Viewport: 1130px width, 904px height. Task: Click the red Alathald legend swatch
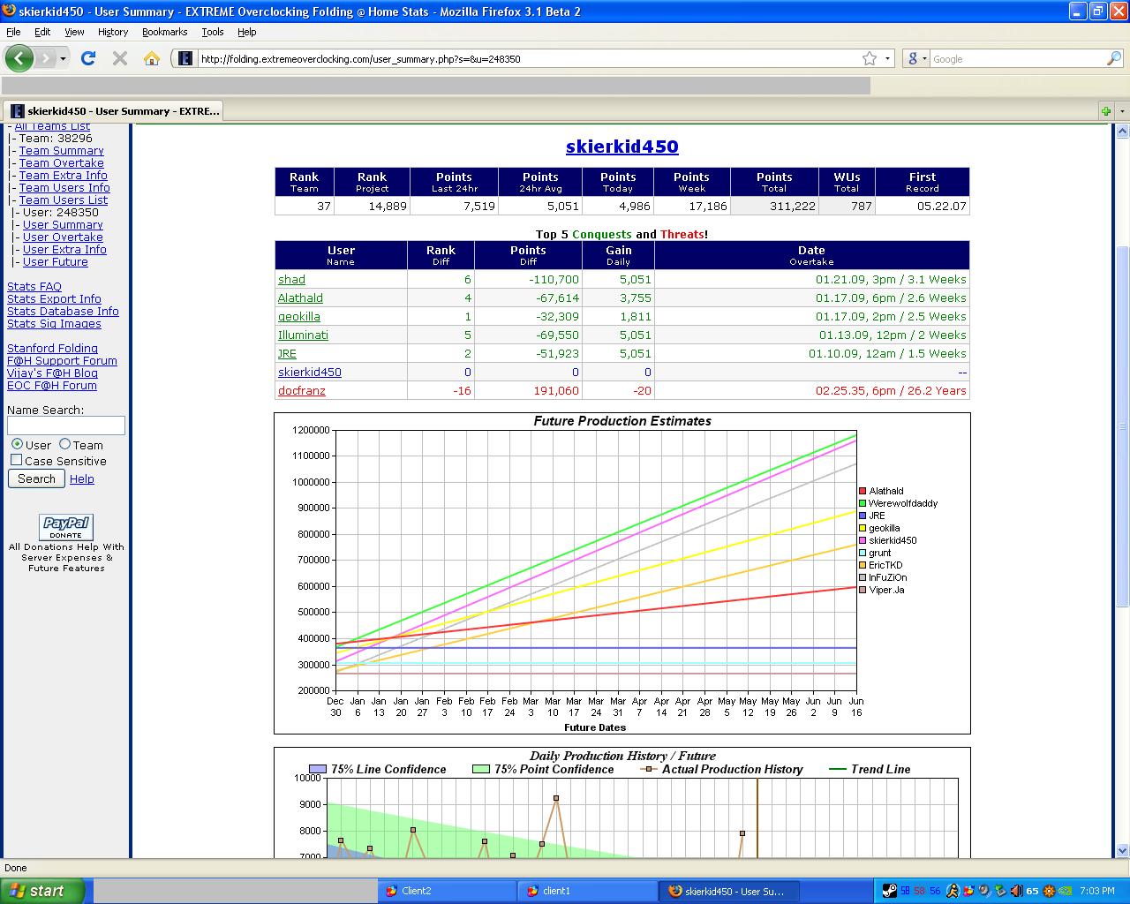click(x=863, y=492)
